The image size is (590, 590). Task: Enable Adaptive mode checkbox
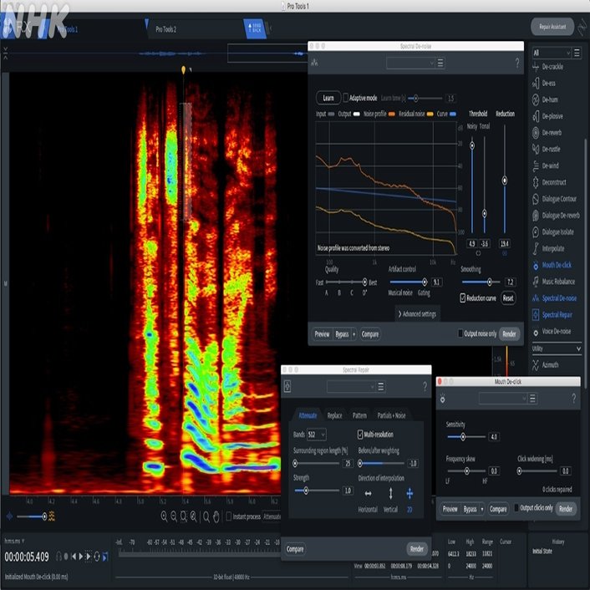[345, 98]
